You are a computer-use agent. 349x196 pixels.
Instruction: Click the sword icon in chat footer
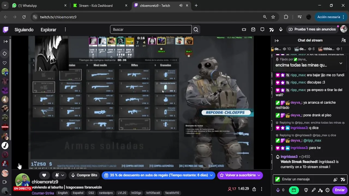click(x=313, y=190)
